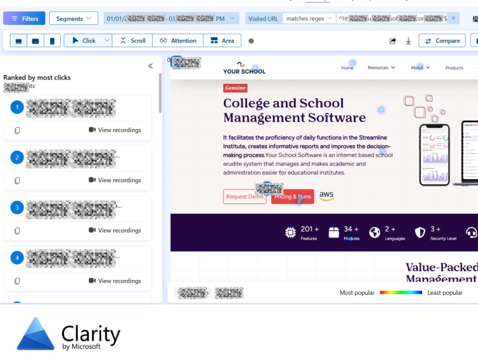478x359 pixels.
Task: Expand the Resources nav menu
Action: pos(381,67)
